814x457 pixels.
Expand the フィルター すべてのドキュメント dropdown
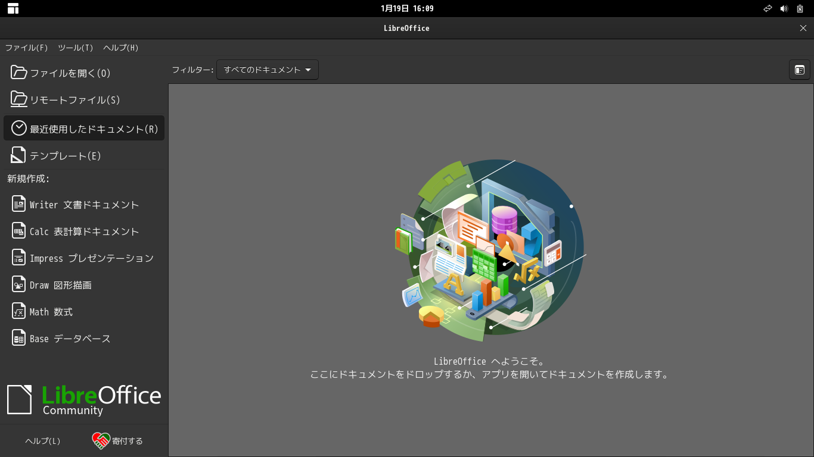coord(268,70)
